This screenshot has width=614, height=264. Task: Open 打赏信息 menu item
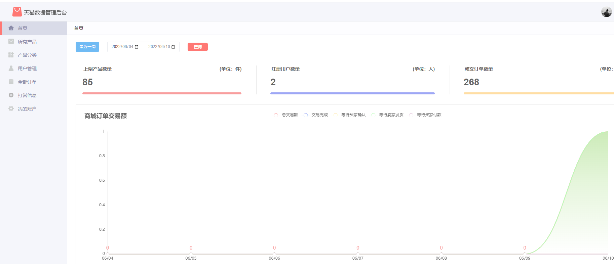tap(34, 95)
